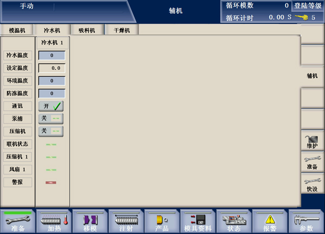Screen dimensions: 325x234
Task: Select the 辅机 side panel button
Action: [x=312, y=76]
